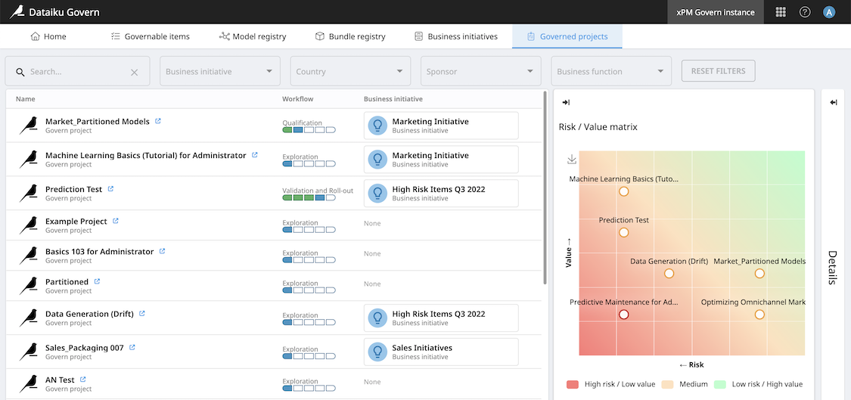Viewport: 851px width, 400px height.
Task: Select the Basics 103 for Administrator project name
Action: point(99,251)
